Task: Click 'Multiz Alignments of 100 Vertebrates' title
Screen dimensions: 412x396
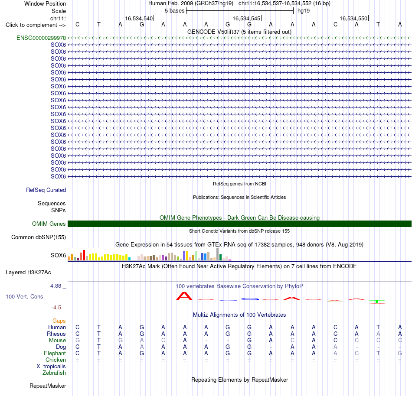Action: (x=239, y=315)
